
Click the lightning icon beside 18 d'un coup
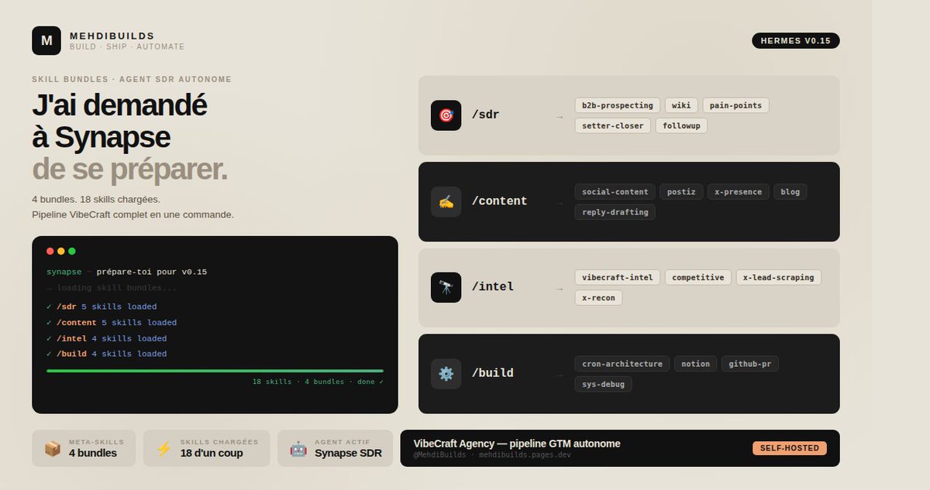click(164, 449)
